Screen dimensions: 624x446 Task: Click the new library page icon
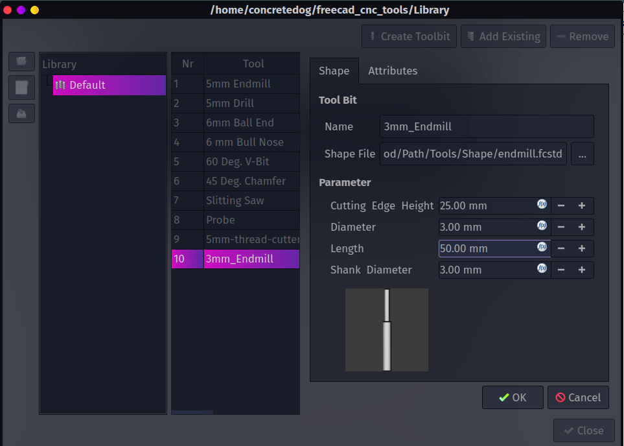pyautogui.click(x=21, y=88)
